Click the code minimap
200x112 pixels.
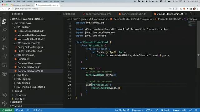click(x=192, y=24)
